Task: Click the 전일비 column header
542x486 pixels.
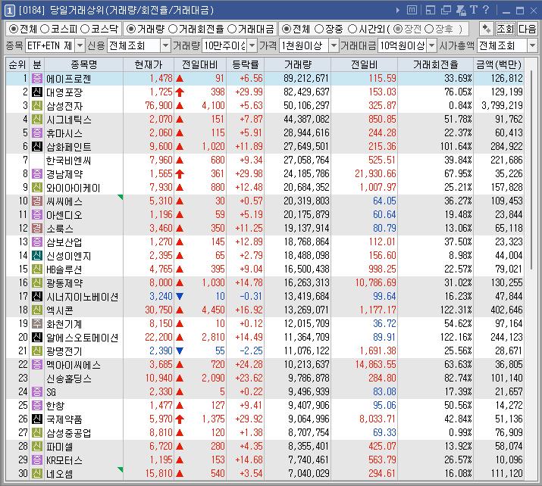Action: tap(364, 64)
